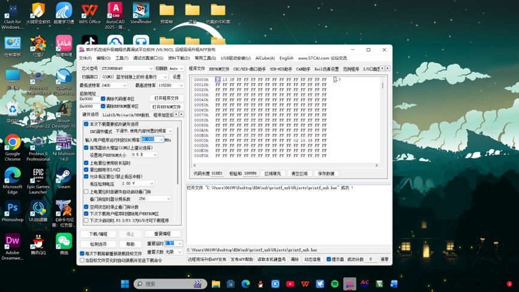
Task: Open File Explorer from taskbar
Action: pyautogui.click(x=216, y=284)
